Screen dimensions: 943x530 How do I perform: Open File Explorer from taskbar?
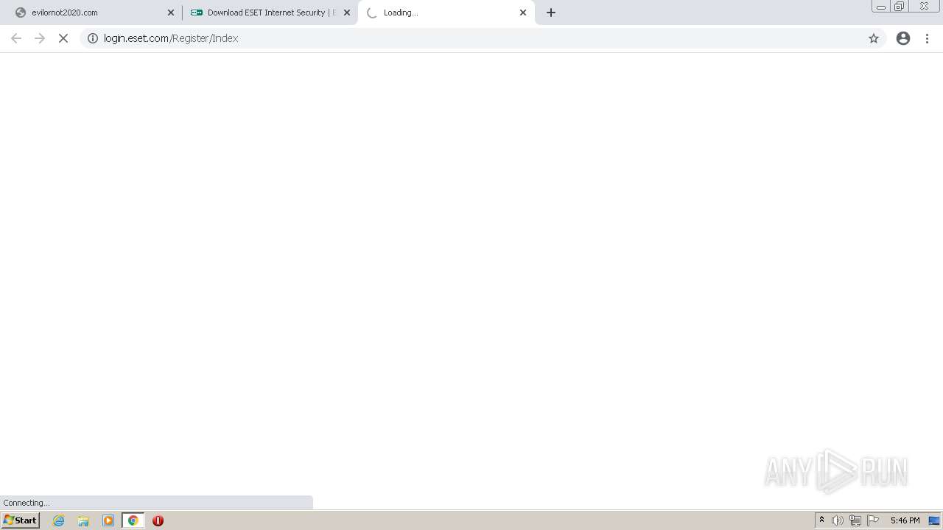point(83,520)
